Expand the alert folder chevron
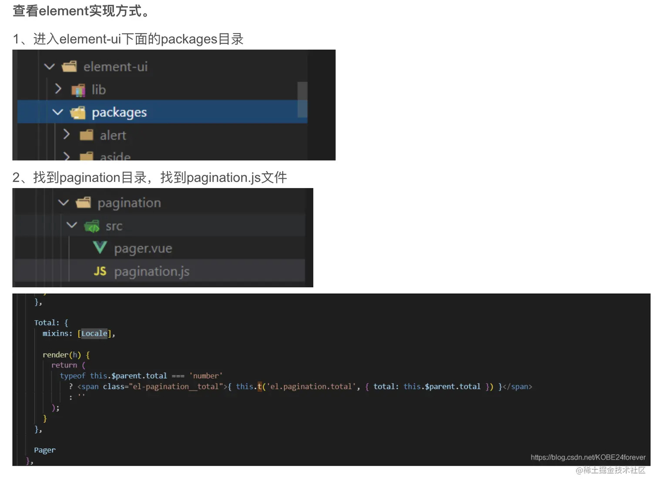The height and width of the screenshot is (487, 658). point(67,134)
